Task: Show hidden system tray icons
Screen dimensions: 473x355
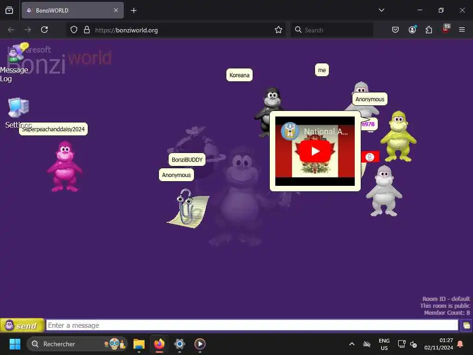Action: tap(352, 344)
